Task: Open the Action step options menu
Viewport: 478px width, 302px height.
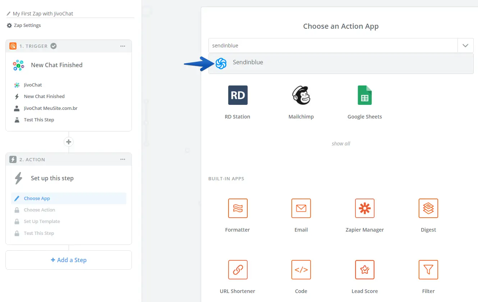Action: (123, 159)
